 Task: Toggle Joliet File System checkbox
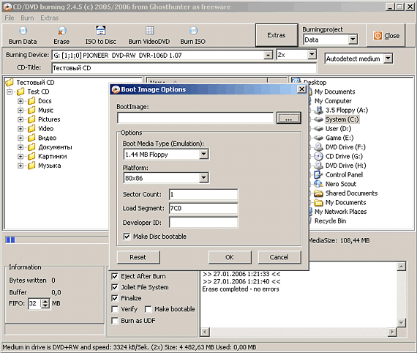pos(115,287)
